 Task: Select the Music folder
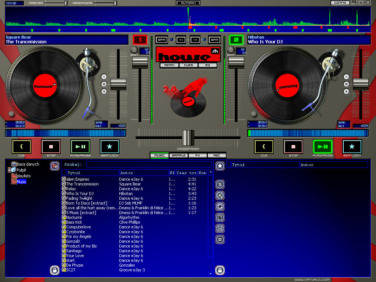pyautogui.click(x=21, y=182)
